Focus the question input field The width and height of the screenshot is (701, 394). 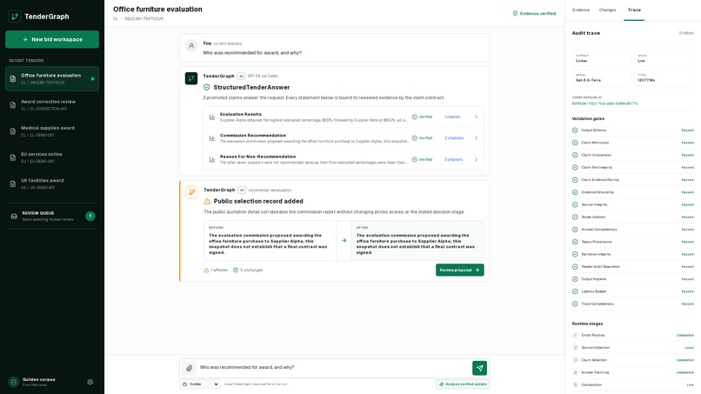tap(333, 368)
